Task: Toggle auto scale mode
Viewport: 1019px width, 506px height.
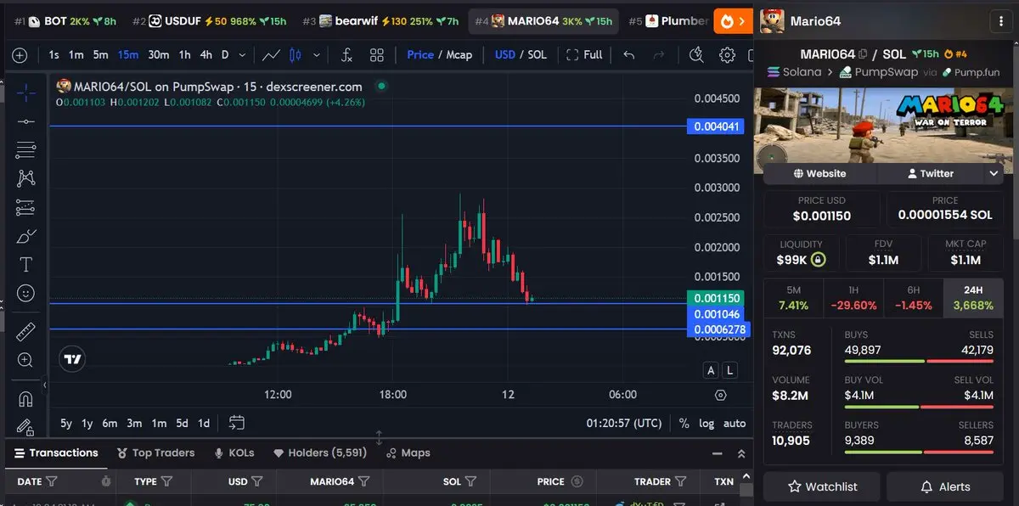Action: click(x=735, y=423)
